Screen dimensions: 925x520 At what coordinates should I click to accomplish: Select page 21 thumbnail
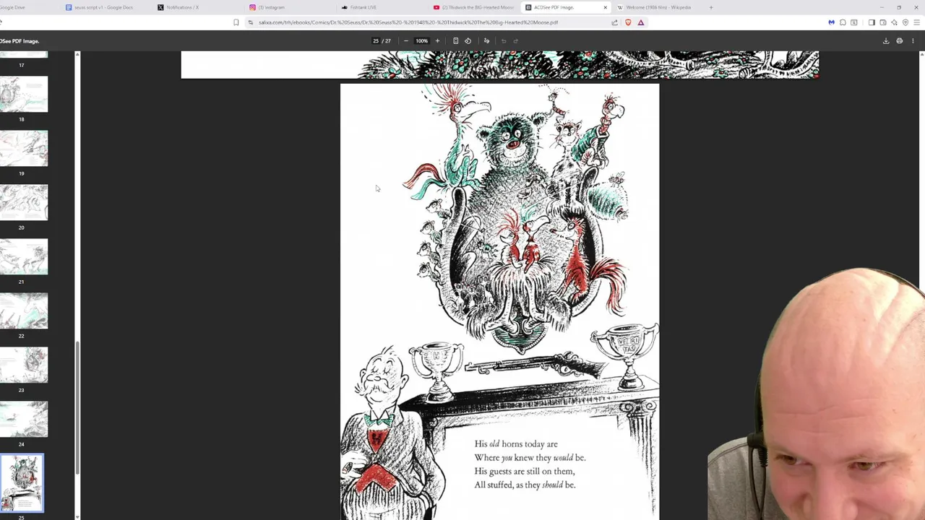24,257
